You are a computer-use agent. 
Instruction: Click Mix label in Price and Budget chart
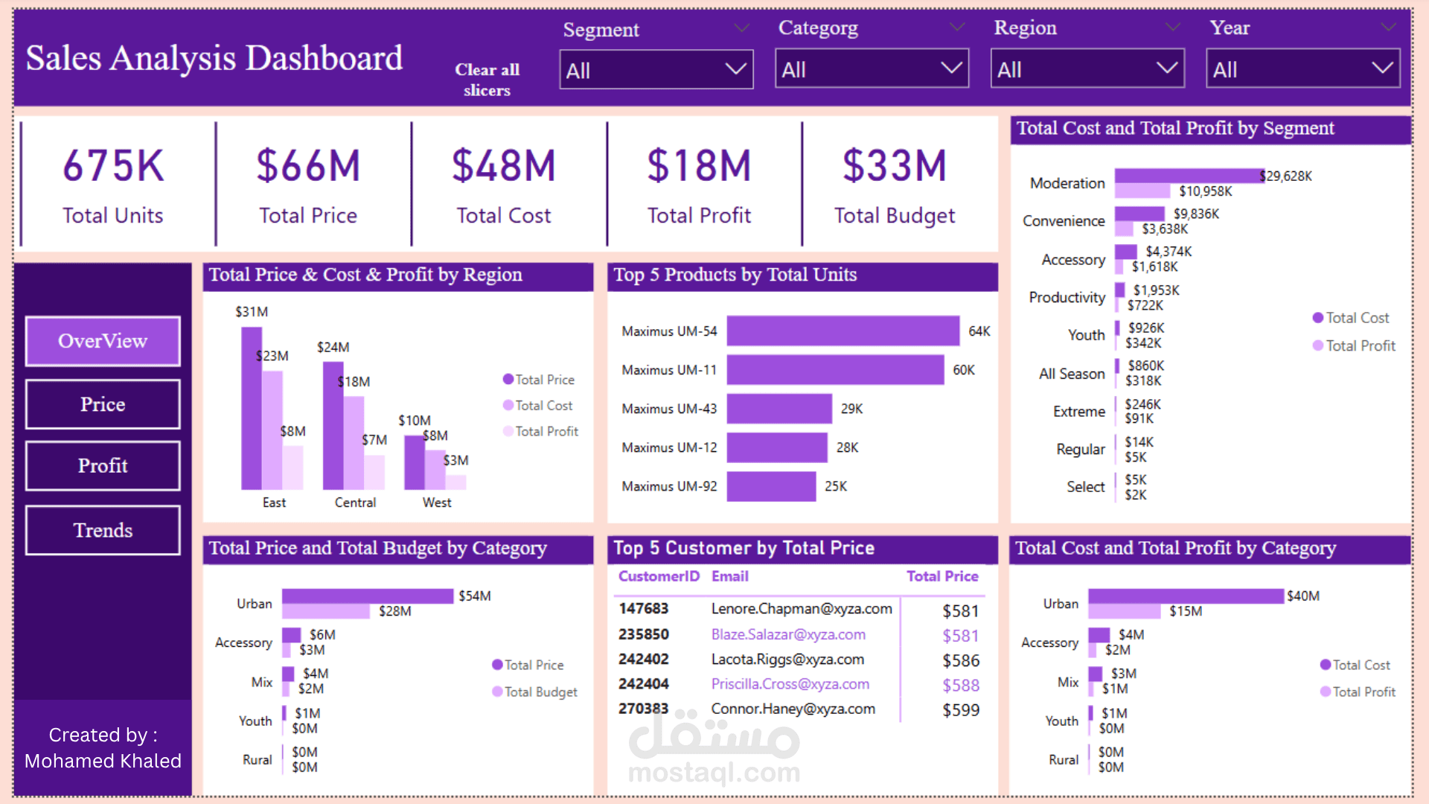click(262, 682)
